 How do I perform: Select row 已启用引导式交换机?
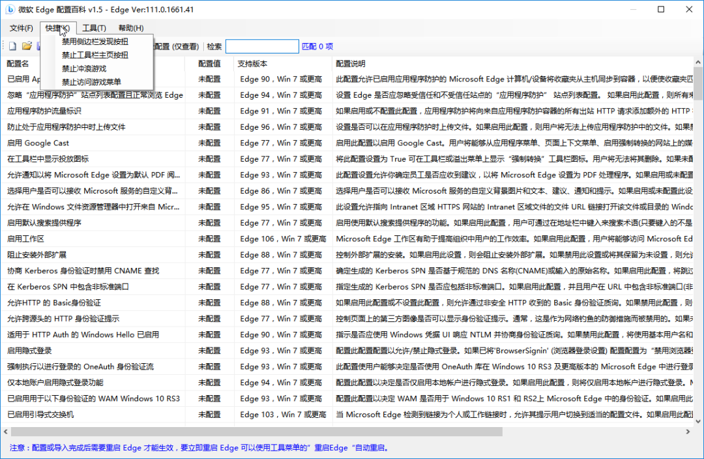click(x=347, y=415)
